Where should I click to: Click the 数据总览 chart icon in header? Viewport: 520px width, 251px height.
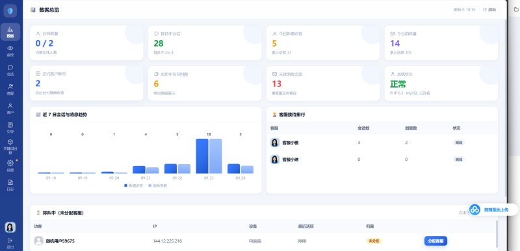pyautogui.click(x=33, y=10)
